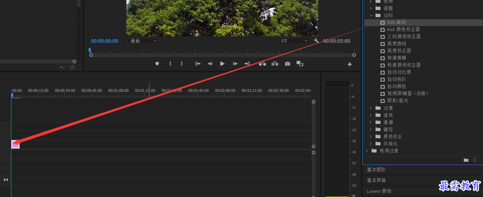Select the 自动对比度 effect
The image size is (483, 197).
coord(399,72)
